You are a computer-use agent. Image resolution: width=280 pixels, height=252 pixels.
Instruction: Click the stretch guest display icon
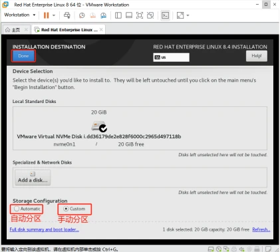180,15
